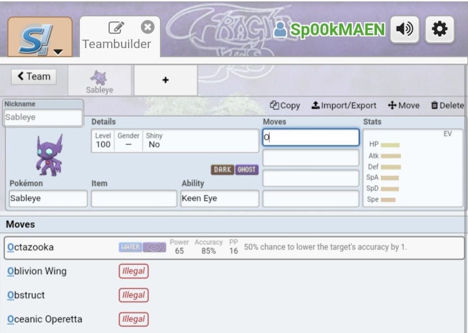This screenshot has width=468, height=333.
Task: Delete the Sableye set
Action: tap(447, 106)
